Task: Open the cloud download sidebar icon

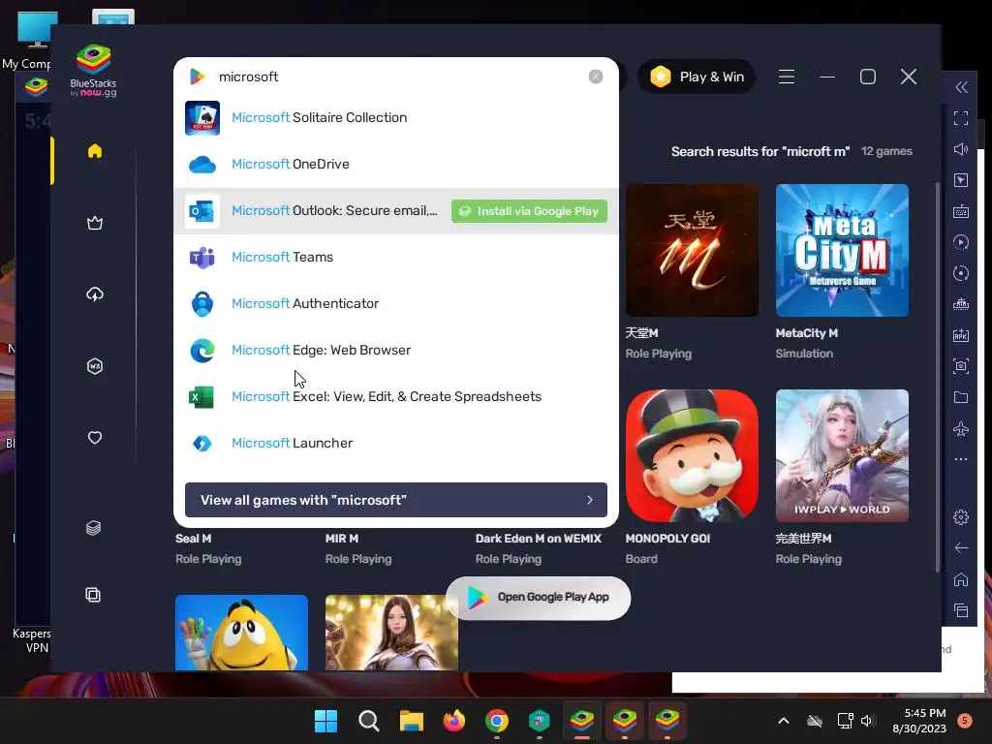Action: 95,294
